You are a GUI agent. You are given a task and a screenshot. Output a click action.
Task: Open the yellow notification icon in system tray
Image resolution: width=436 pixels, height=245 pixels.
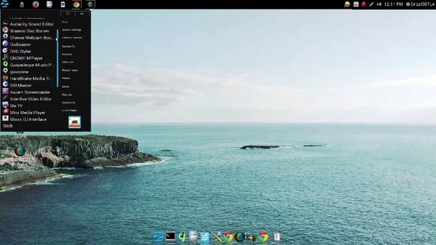[x=347, y=4]
